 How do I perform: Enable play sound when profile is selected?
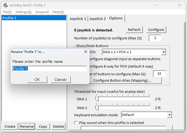[x=76, y=123]
